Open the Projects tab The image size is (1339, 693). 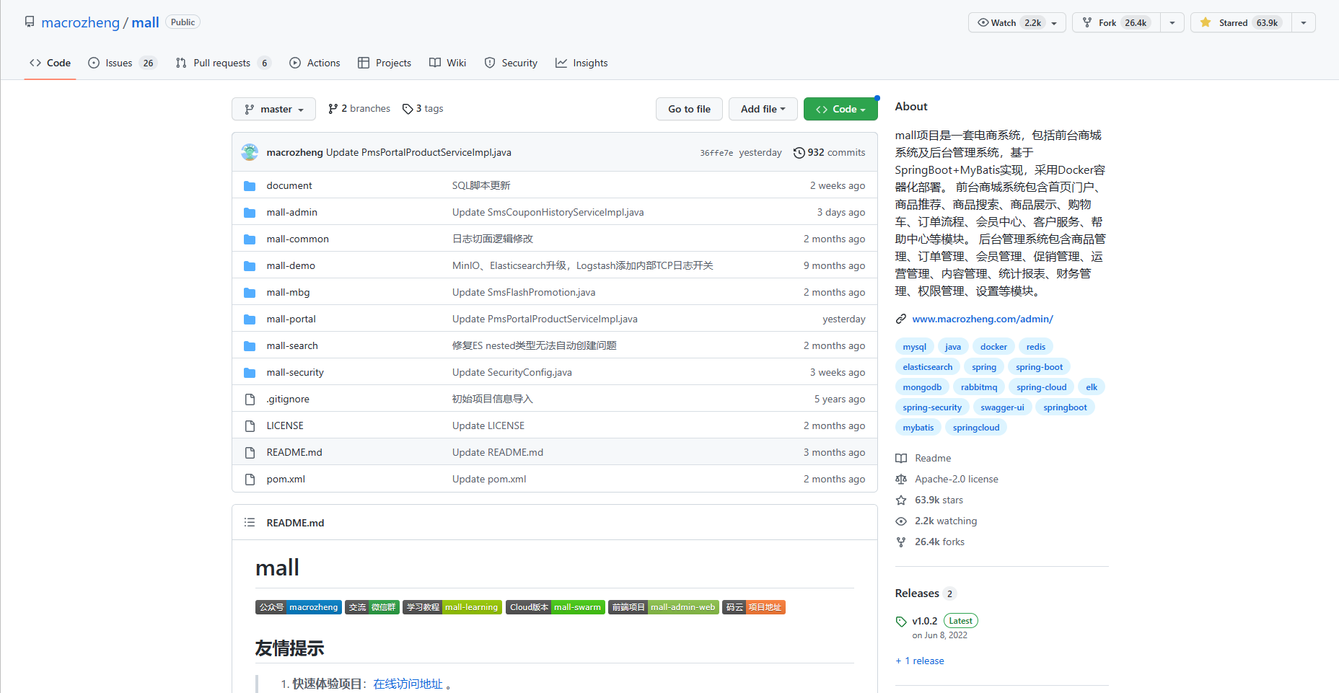385,63
